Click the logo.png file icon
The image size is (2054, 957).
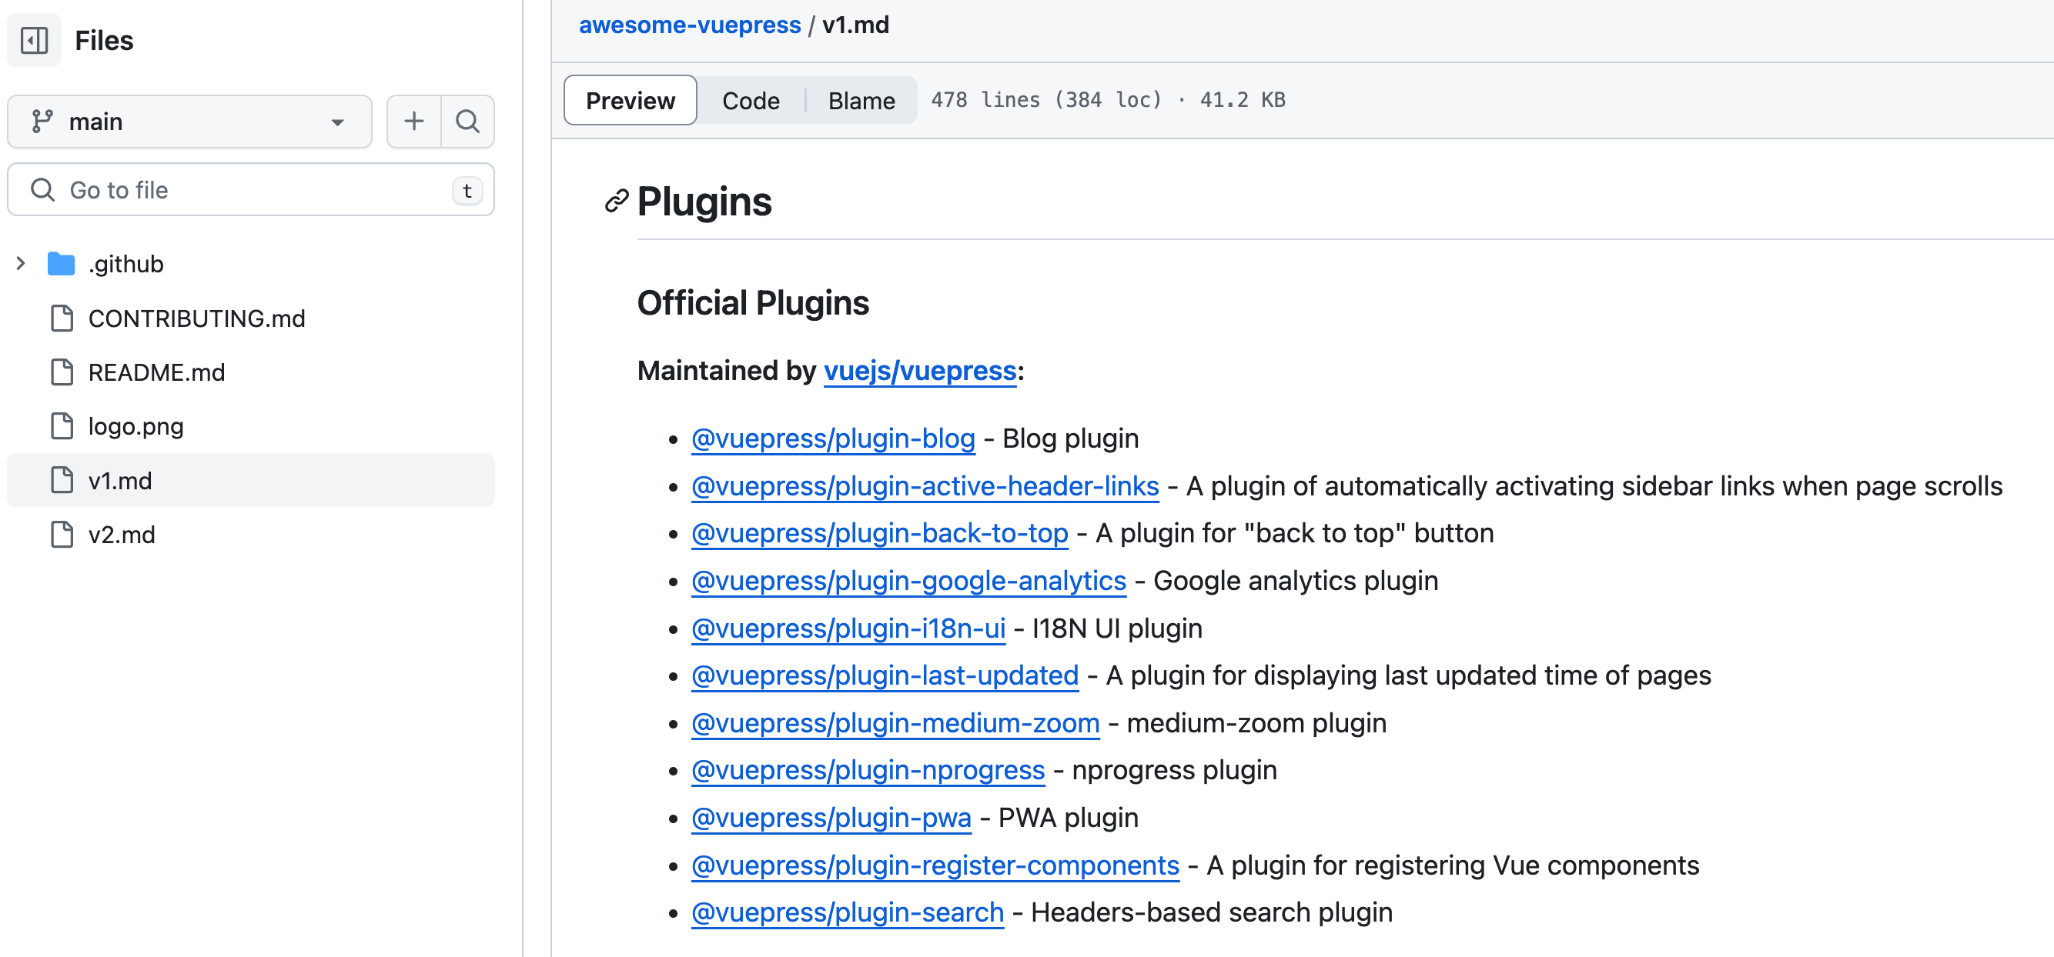pos(62,426)
